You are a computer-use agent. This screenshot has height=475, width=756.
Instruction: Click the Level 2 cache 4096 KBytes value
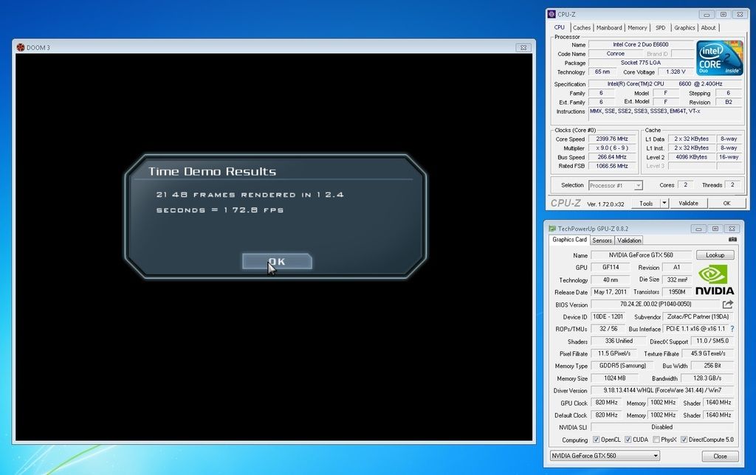pos(691,157)
